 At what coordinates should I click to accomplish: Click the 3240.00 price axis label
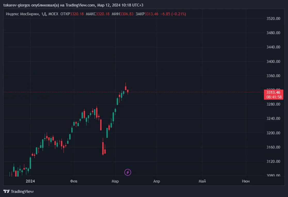273,118
